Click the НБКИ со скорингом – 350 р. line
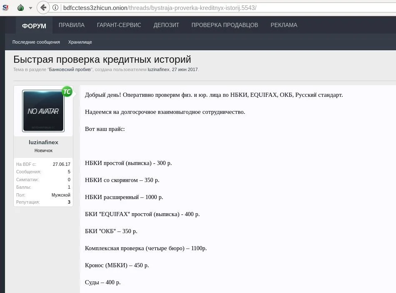396x293 pixels. [122, 180]
